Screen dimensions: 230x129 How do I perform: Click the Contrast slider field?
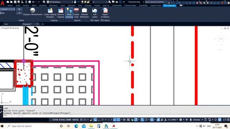point(8,9)
